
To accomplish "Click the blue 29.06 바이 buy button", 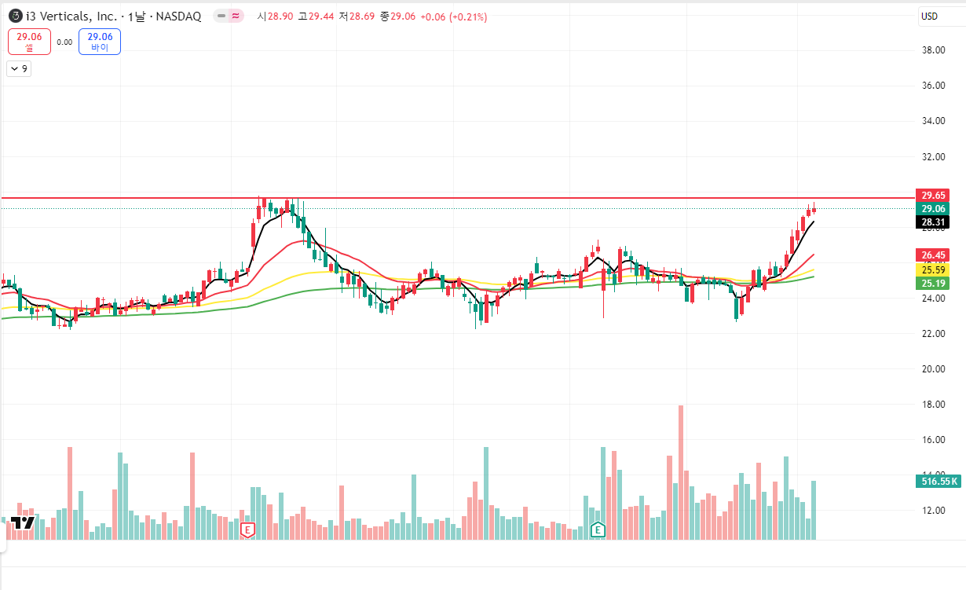I will (100, 42).
